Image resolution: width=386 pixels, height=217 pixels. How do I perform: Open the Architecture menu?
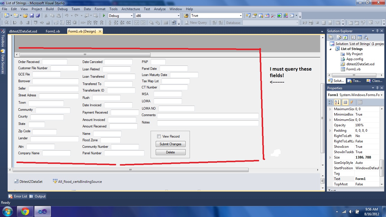(x=130, y=9)
